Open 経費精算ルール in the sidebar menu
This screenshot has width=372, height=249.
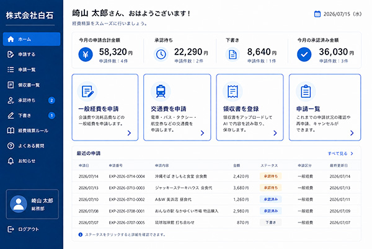[x=32, y=131]
